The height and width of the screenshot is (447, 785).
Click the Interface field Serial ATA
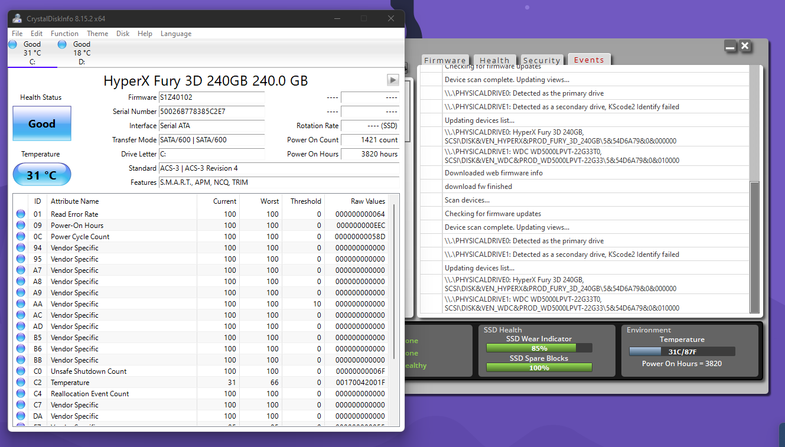click(211, 126)
